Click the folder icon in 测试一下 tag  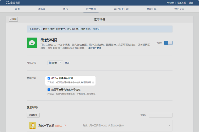(x=50, y=63)
